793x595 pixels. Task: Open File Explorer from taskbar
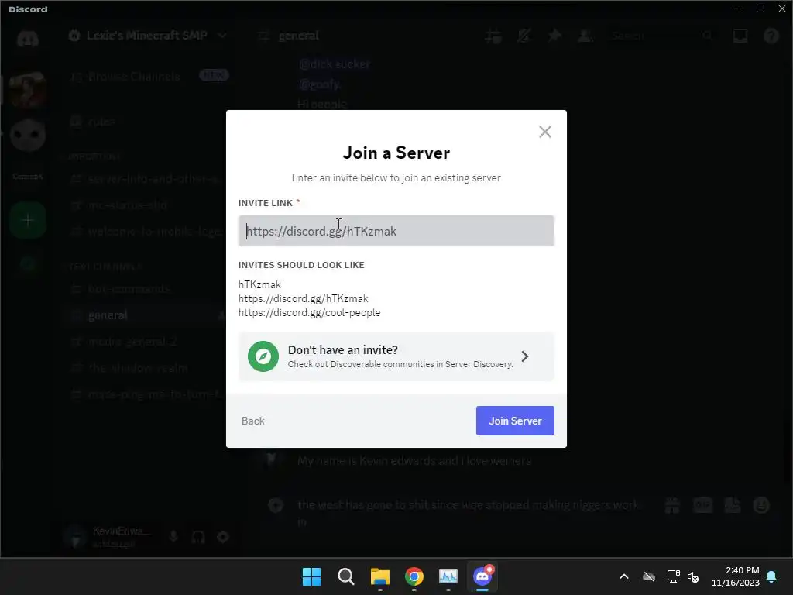tap(379, 576)
